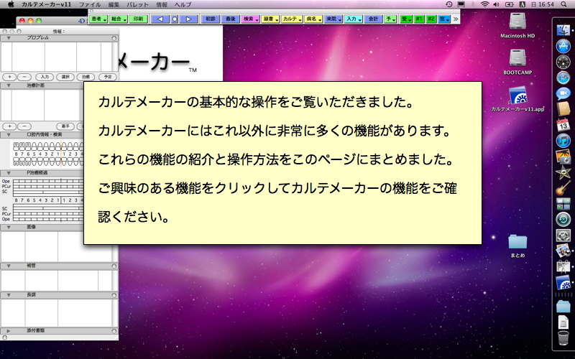Click the 会計 toolbar button
Viewport: 575px width, 359px height.
click(373, 19)
